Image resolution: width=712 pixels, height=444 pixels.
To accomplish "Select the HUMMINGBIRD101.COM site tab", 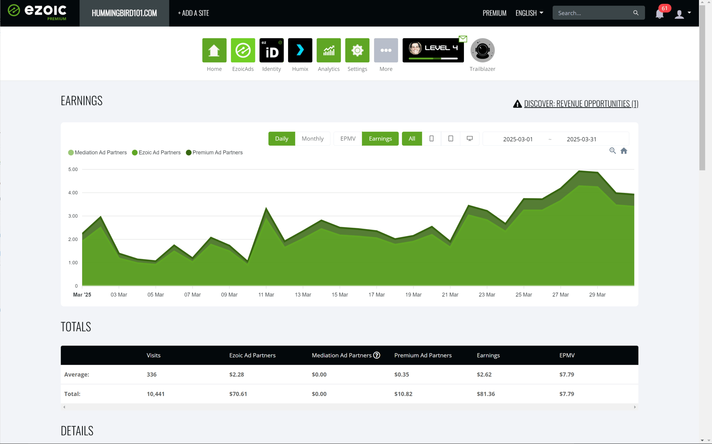I will (124, 13).
